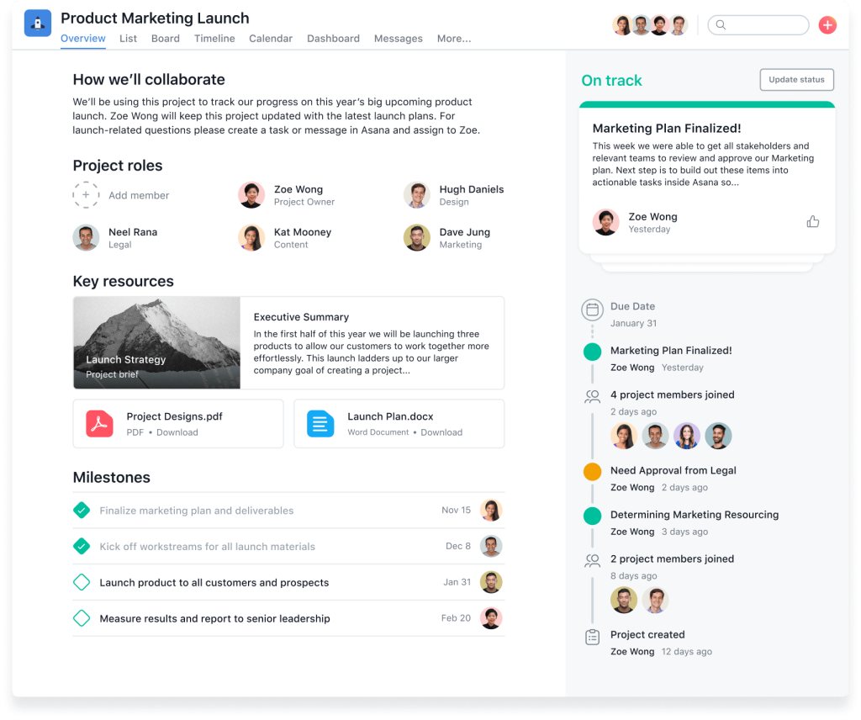The height and width of the screenshot is (720, 861).
Task: Click the Word document icon for Launch Plan.docx
Action: (x=320, y=424)
